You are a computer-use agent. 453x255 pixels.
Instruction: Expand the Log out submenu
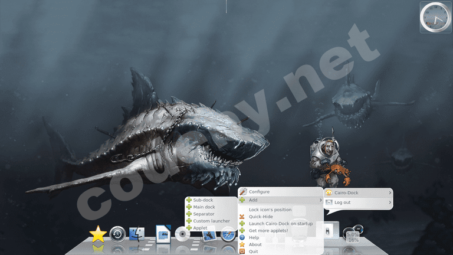357,202
